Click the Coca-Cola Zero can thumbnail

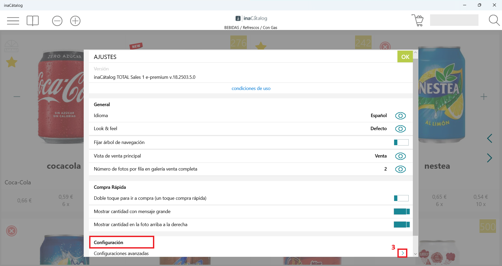click(x=61, y=97)
